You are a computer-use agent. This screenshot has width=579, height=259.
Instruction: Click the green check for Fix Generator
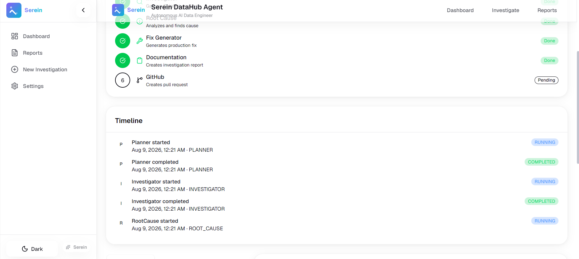coord(123,41)
